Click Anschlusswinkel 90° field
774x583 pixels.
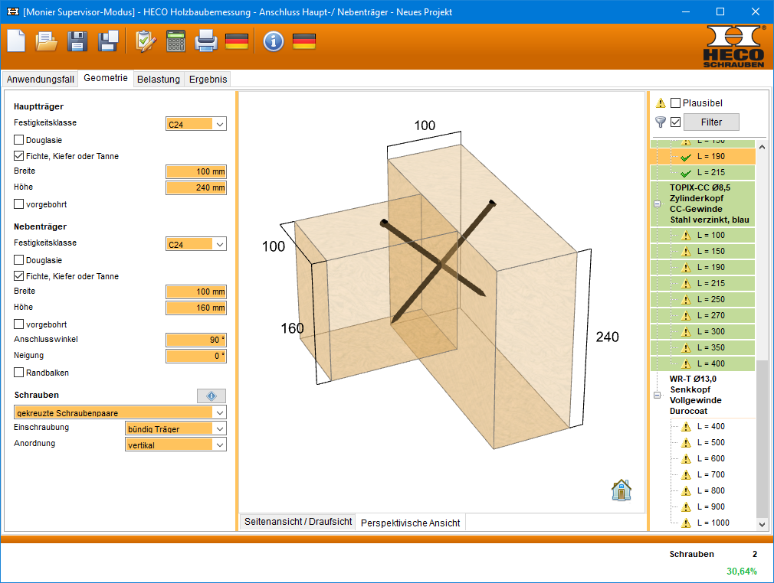click(x=196, y=340)
